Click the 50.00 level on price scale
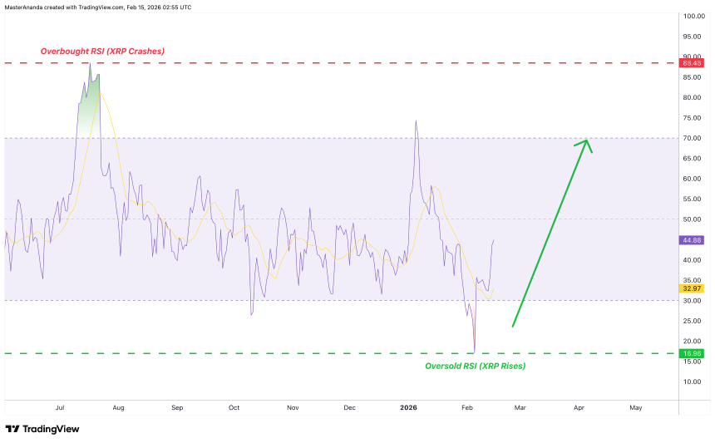The width and height of the screenshot is (715, 443). click(x=692, y=219)
